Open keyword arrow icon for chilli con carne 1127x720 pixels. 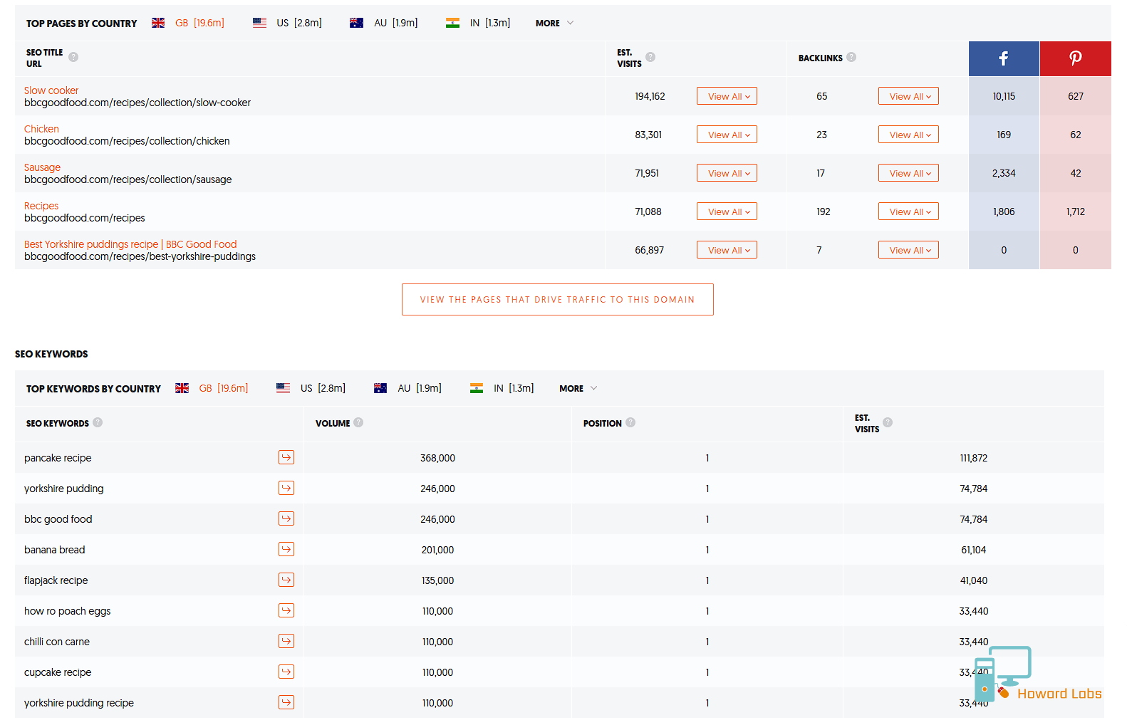tap(286, 641)
